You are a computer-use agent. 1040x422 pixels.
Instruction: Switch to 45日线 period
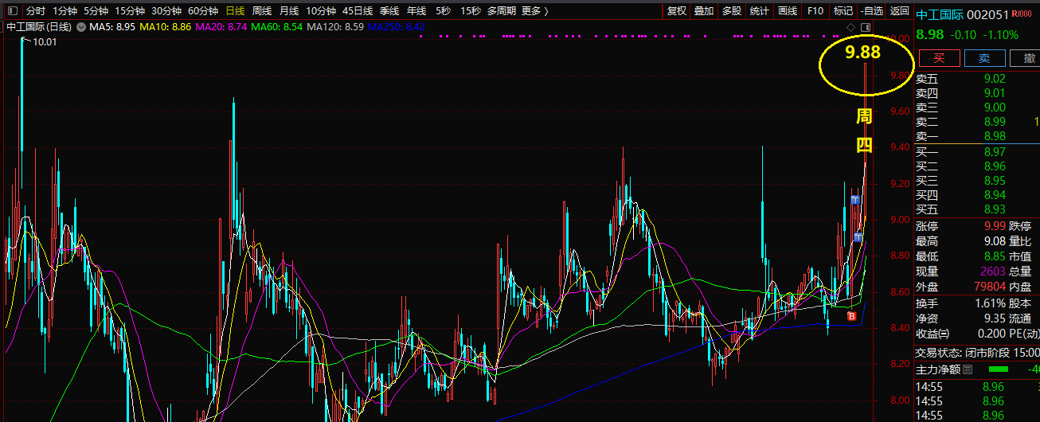358,11
